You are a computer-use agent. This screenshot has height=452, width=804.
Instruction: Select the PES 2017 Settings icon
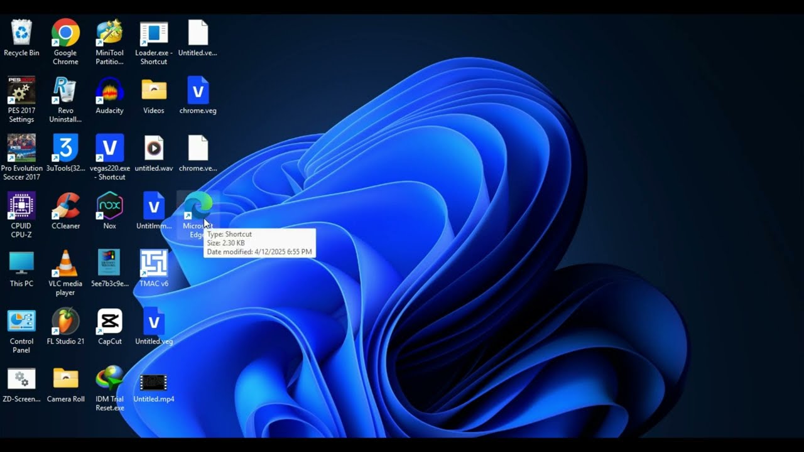(x=21, y=90)
